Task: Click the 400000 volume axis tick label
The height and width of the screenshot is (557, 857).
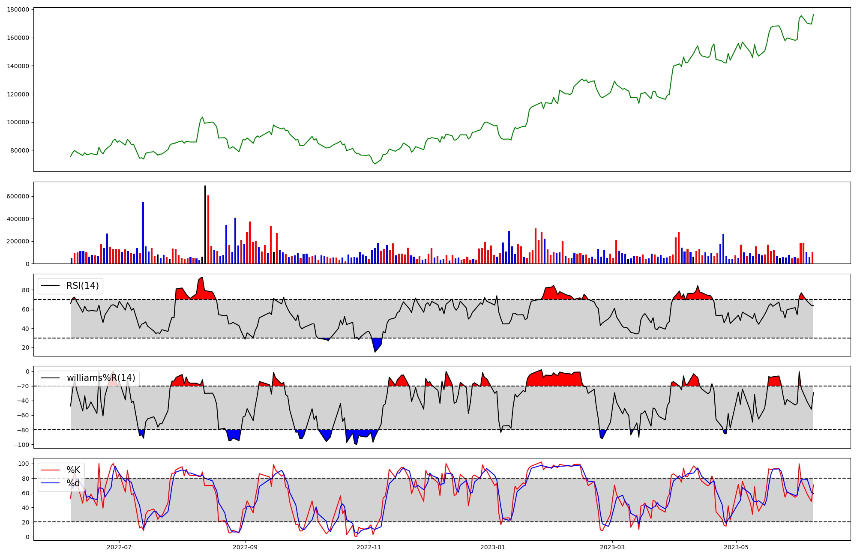Action: [18, 219]
